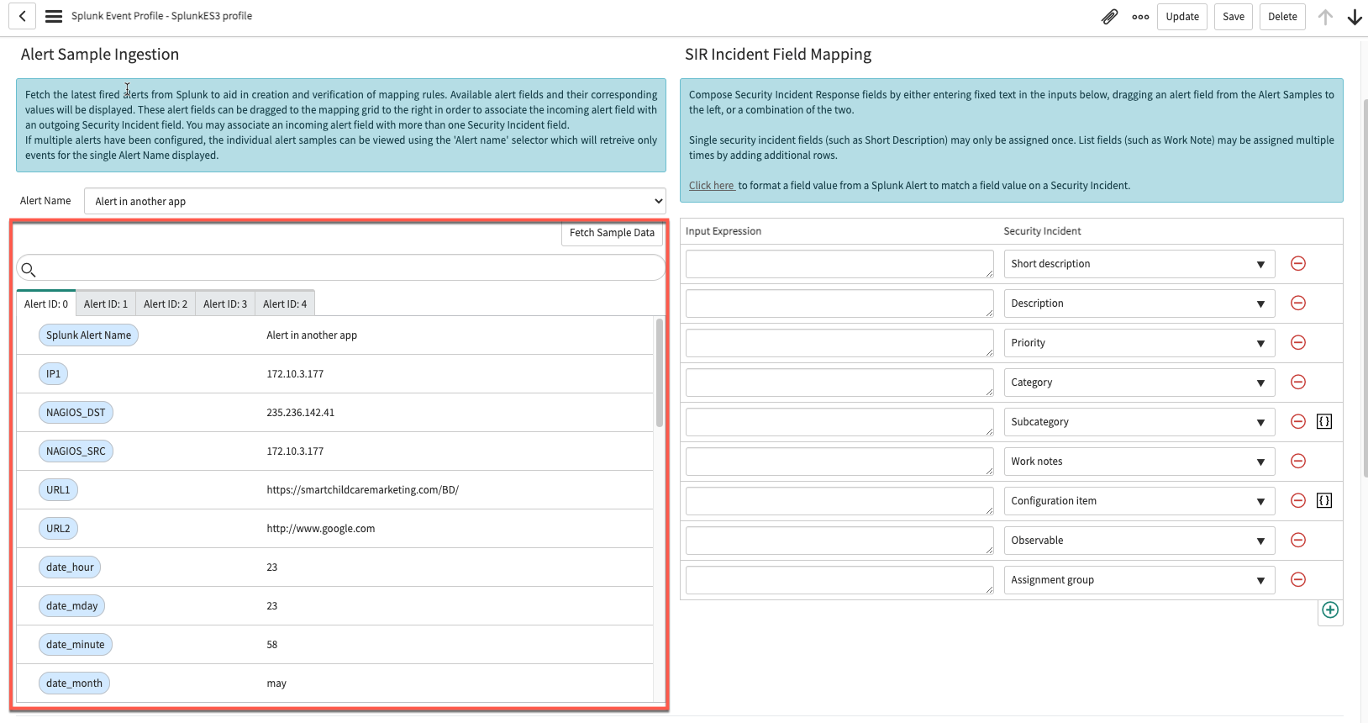Select the date_minute field chip
The height and width of the screenshot is (723, 1368).
click(x=76, y=645)
